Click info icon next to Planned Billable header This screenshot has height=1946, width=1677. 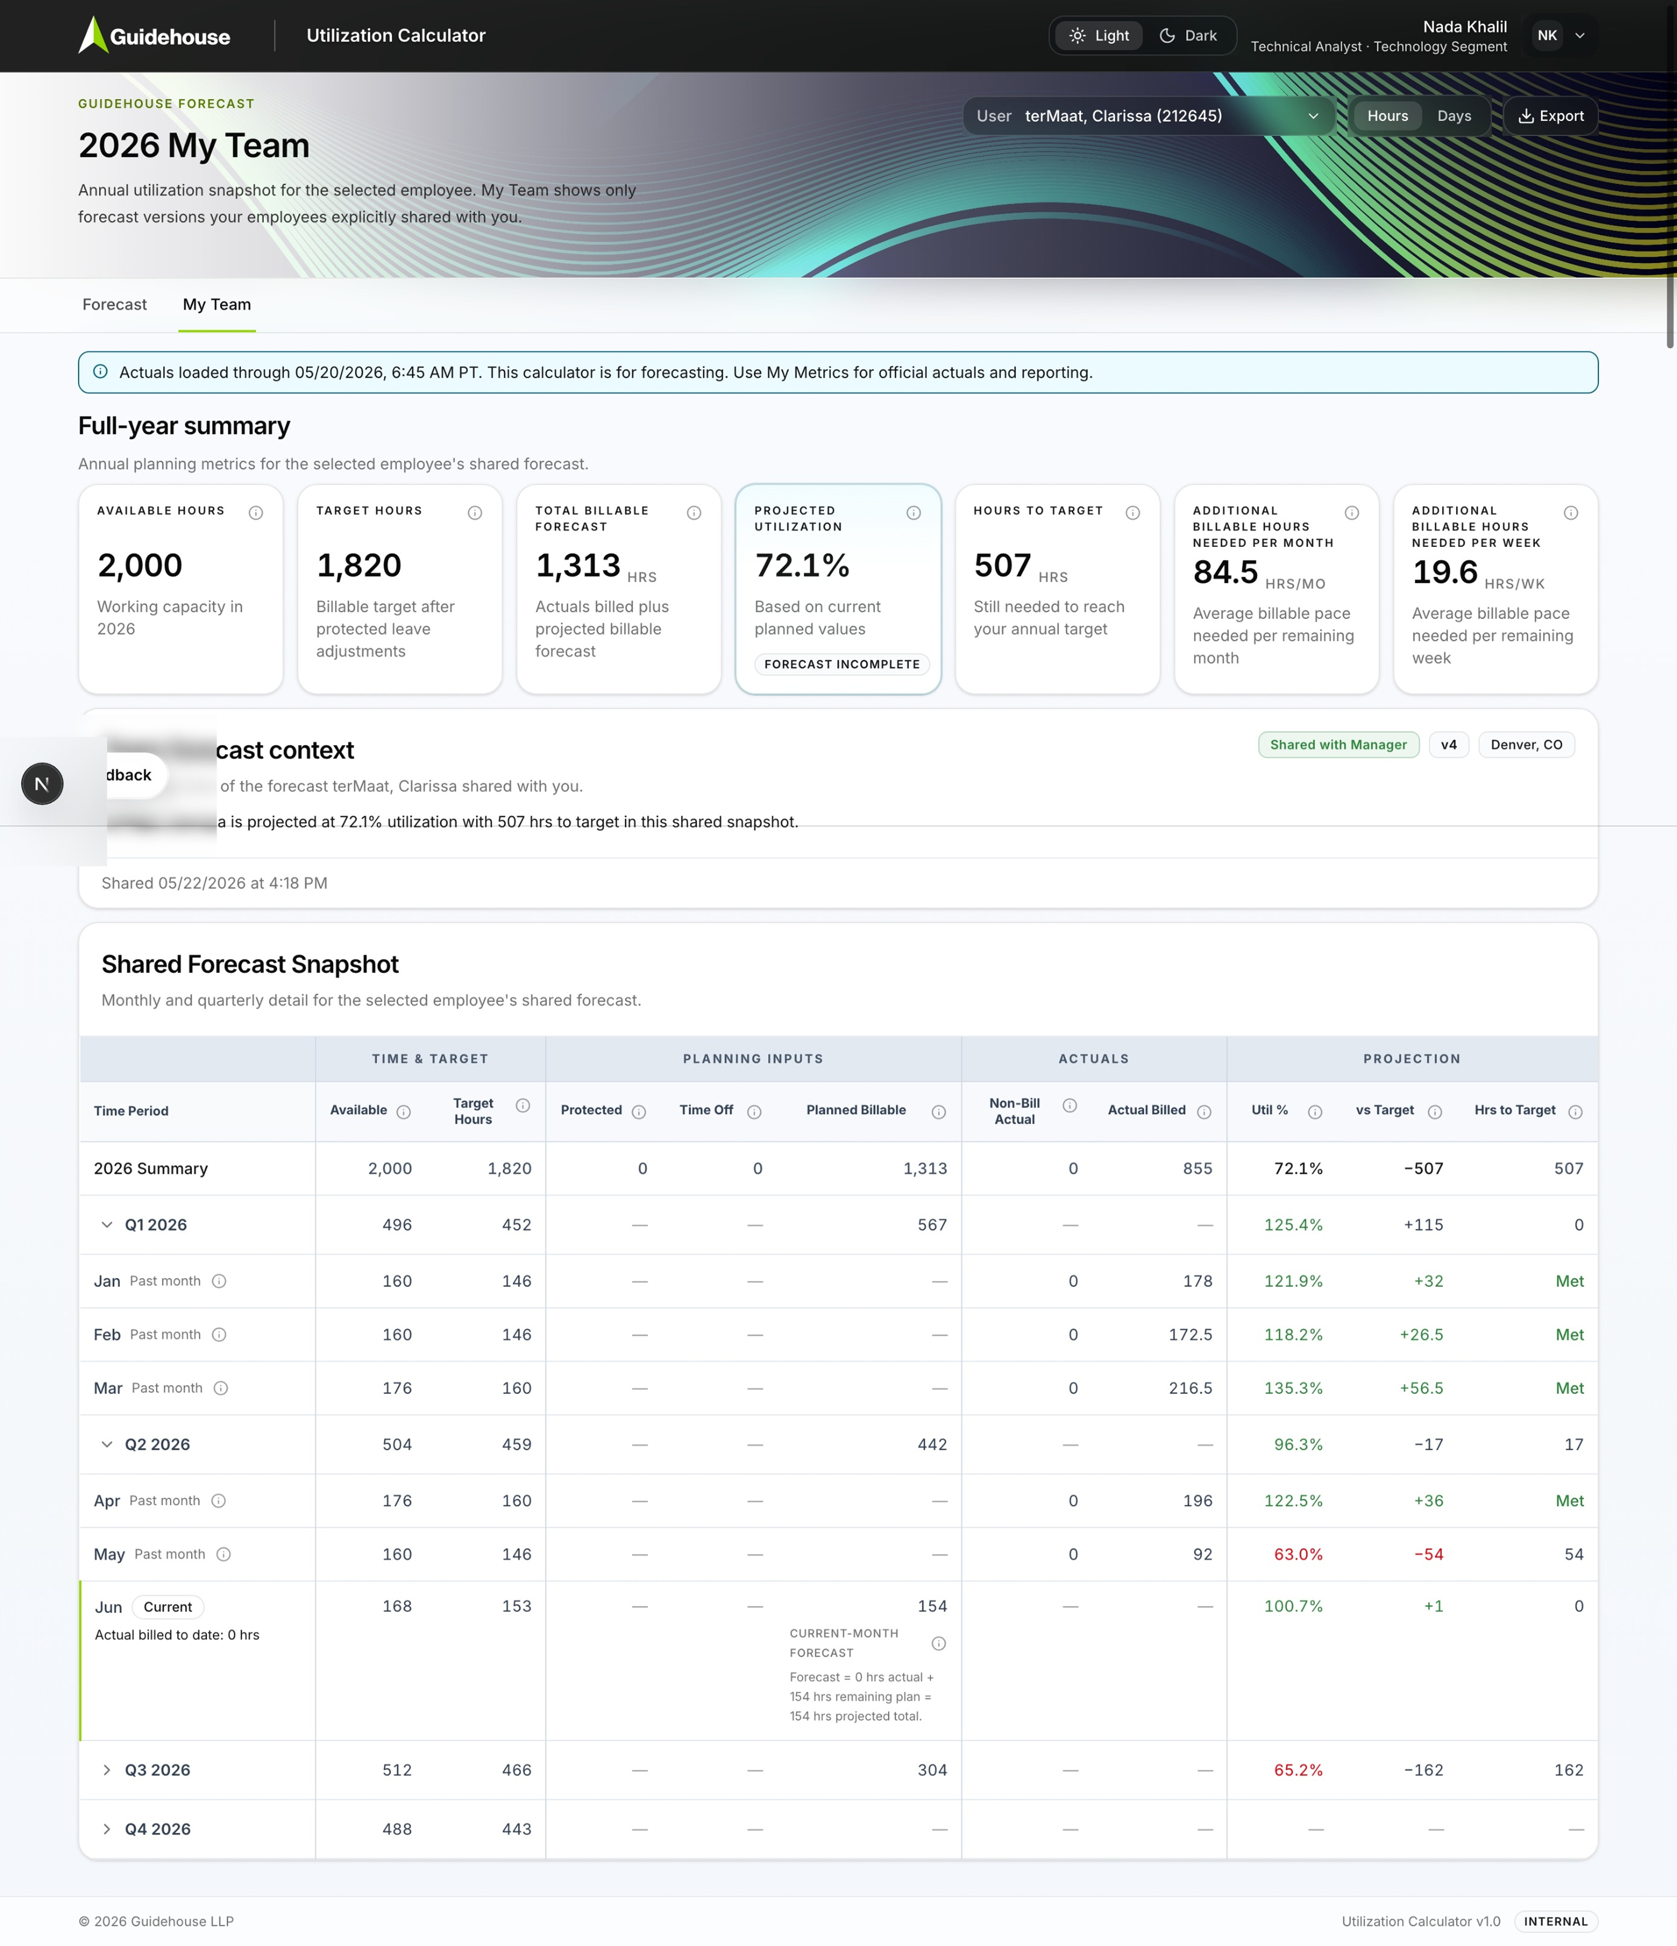[x=938, y=1112]
